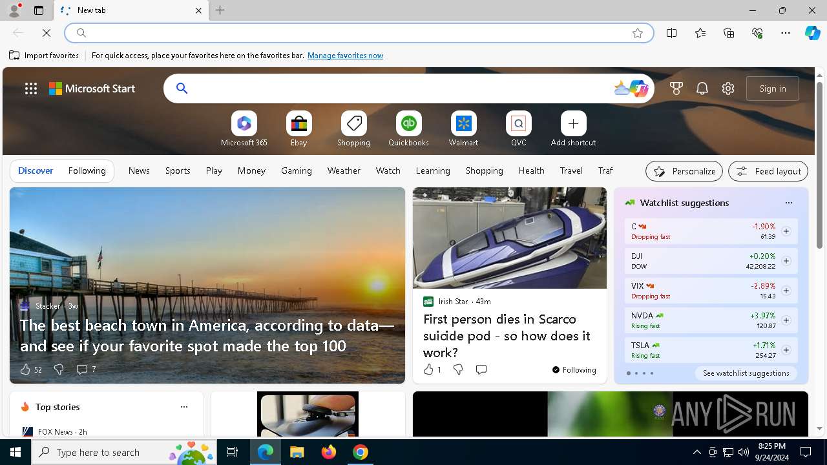Launch Google Chrome from taskbar

pyautogui.click(x=360, y=452)
